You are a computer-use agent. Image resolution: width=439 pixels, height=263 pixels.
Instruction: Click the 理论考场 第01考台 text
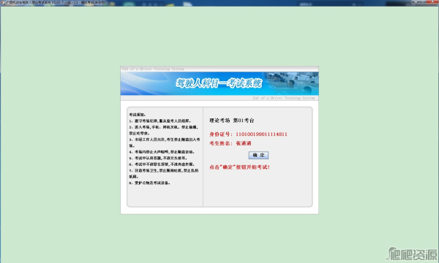coord(232,121)
